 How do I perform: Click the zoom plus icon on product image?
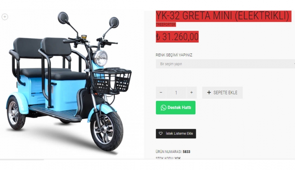coord(5,17)
